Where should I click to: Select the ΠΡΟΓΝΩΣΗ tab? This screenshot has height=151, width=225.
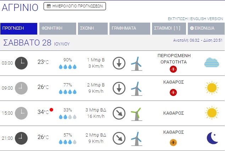tap(19, 29)
